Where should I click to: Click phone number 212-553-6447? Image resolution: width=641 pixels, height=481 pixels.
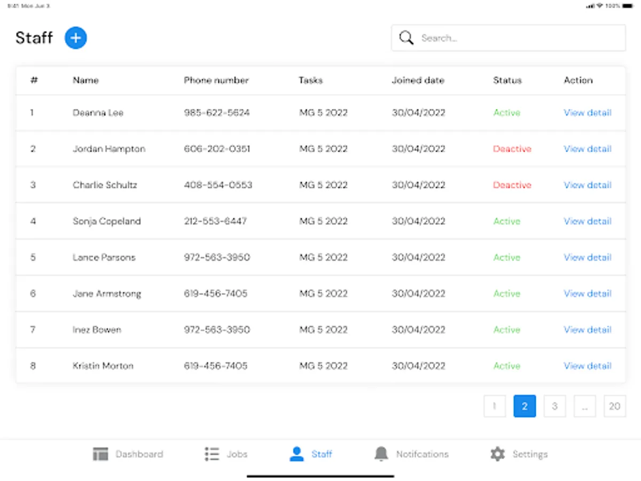[x=215, y=221]
